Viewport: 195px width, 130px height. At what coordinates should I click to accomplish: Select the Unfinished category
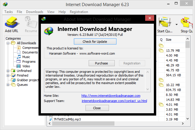[24, 71]
